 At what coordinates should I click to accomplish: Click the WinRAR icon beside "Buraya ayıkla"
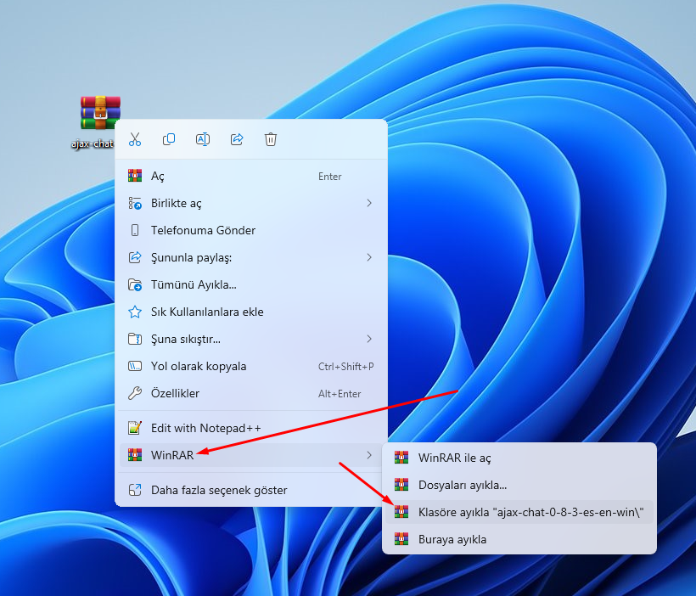point(401,539)
